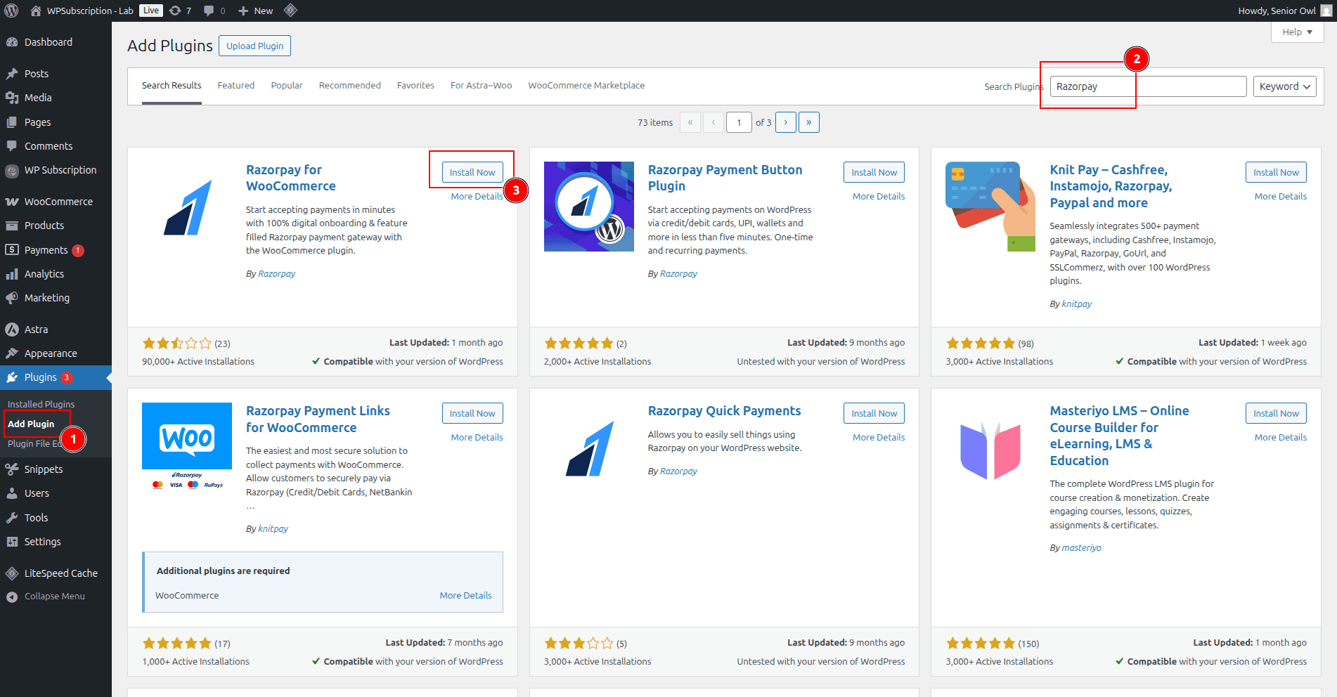This screenshot has width=1337, height=697.
Task: Expand the Keyword search type dropdown
Action: (x=1284, y=86)
